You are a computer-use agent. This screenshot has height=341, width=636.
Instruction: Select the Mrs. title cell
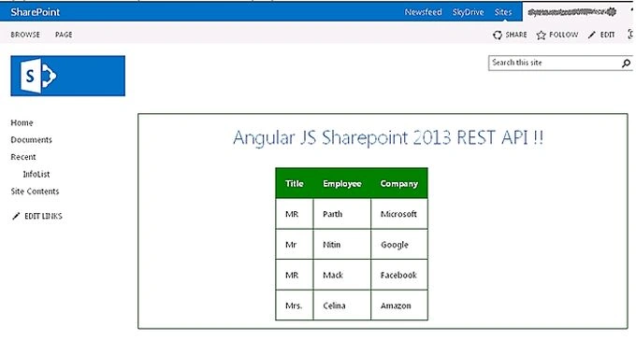[295, 305]
